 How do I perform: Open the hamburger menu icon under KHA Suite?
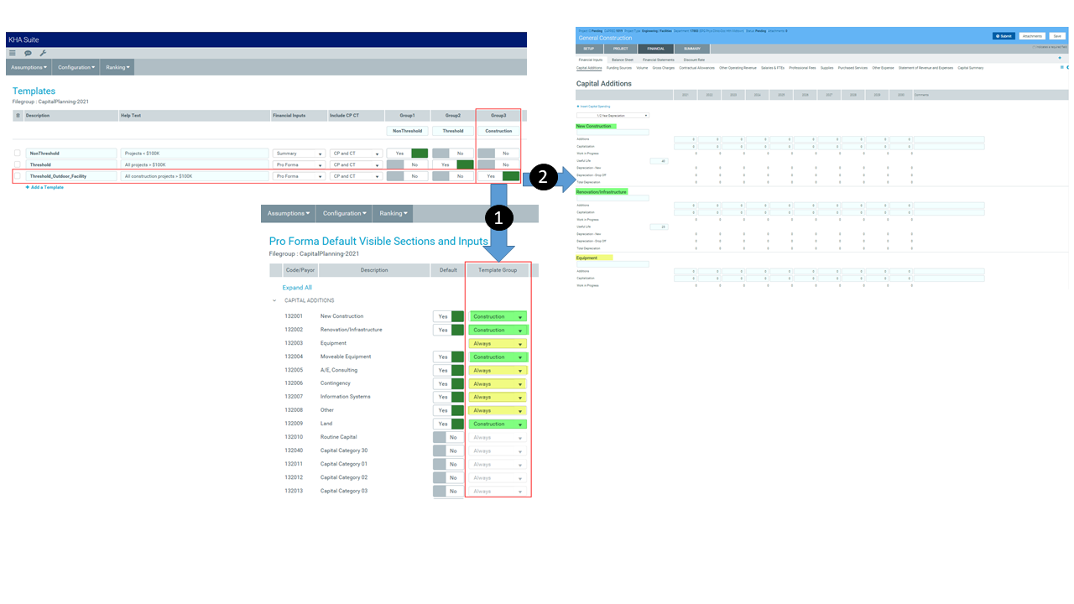coord(13,53)
